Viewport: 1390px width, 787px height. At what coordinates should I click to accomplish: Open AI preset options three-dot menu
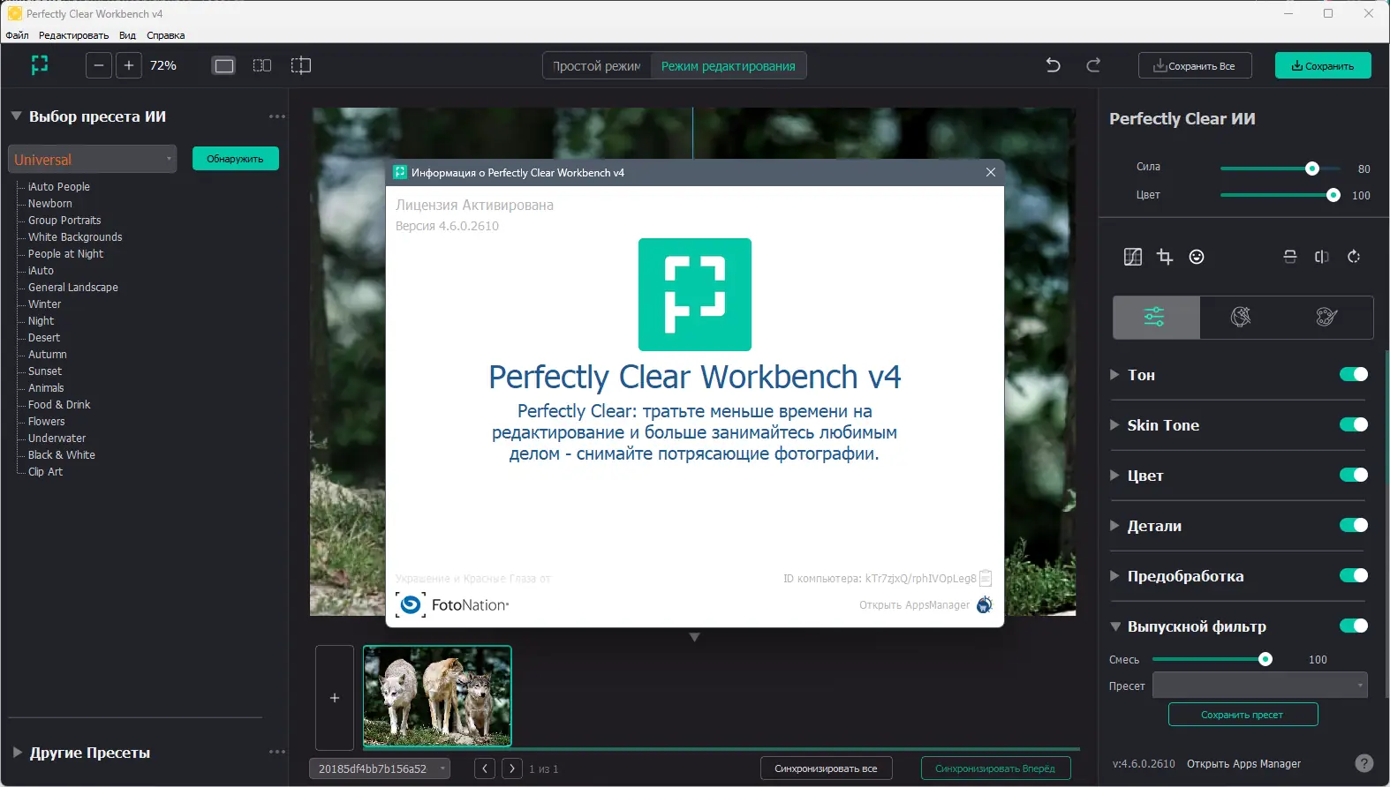tap(277, 116)
